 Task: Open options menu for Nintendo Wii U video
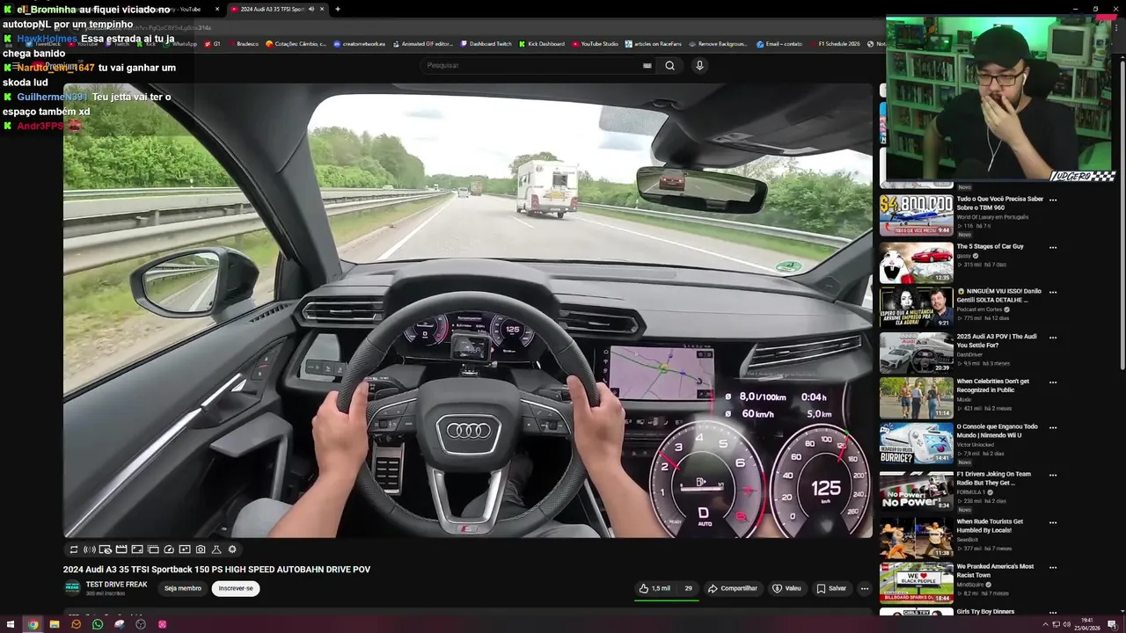[1052, 428]
